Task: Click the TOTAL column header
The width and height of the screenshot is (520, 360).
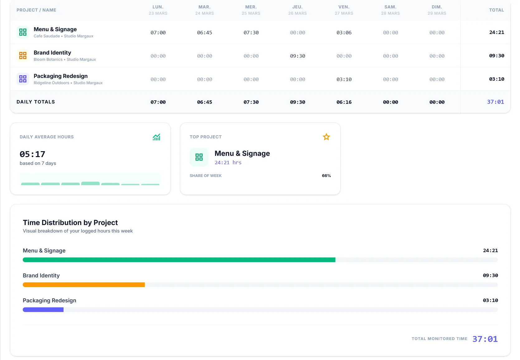Action: tap(496, 10)
